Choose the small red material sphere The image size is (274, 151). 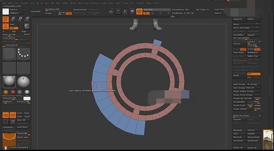pos(13,92)
